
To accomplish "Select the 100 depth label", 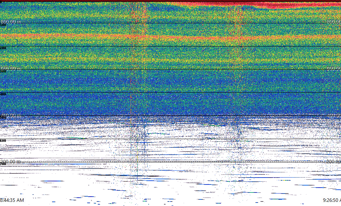I will [x=3, y=25].
